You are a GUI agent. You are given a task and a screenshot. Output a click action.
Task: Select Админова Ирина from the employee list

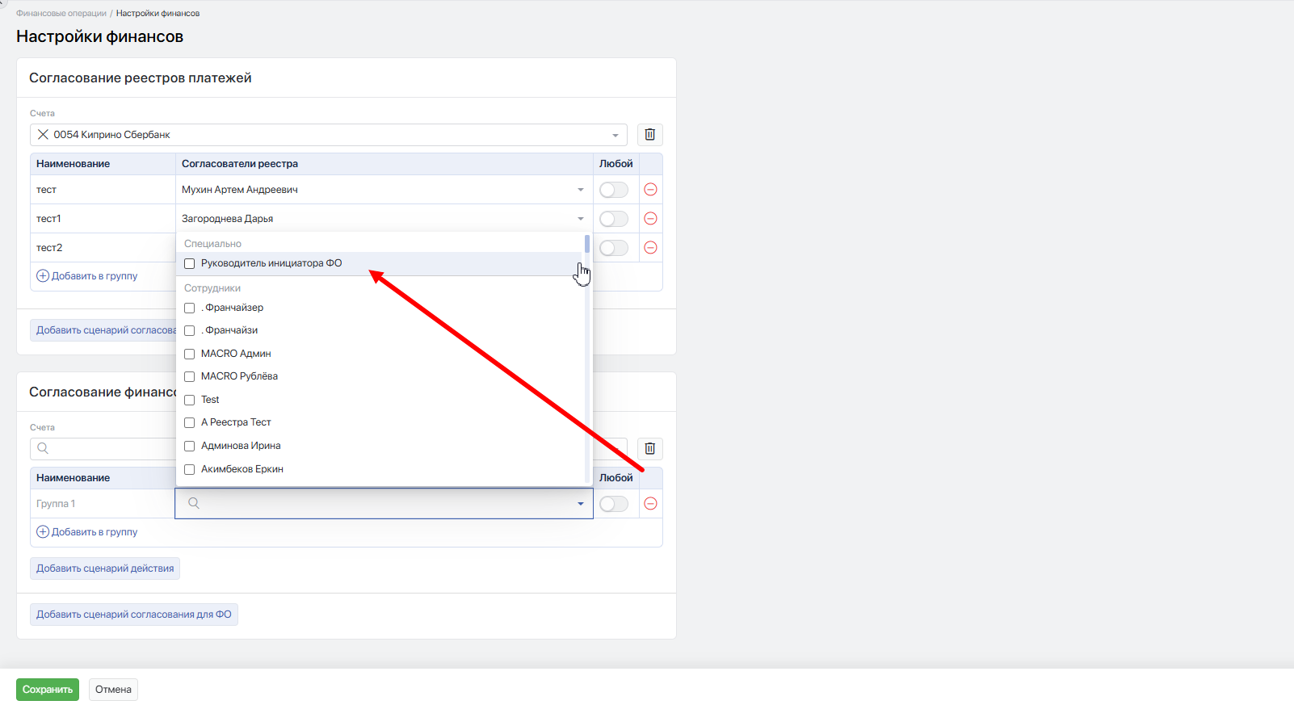click(241, 446)
